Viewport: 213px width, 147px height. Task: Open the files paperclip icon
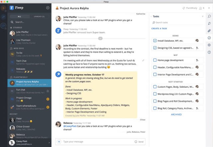(209, 31)
